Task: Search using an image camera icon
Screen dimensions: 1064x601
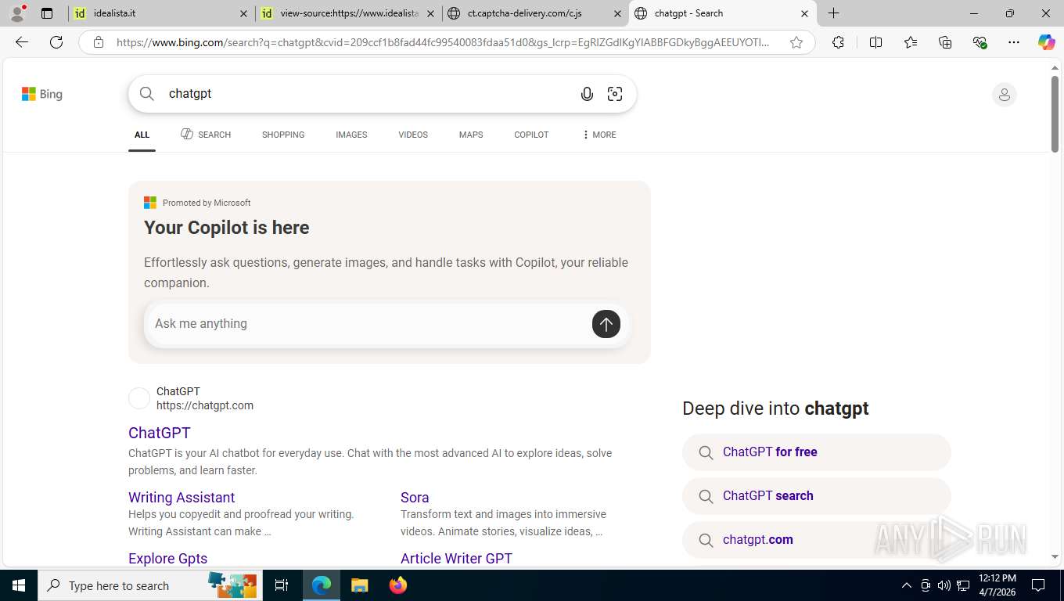Action: [x=615, y=94]
